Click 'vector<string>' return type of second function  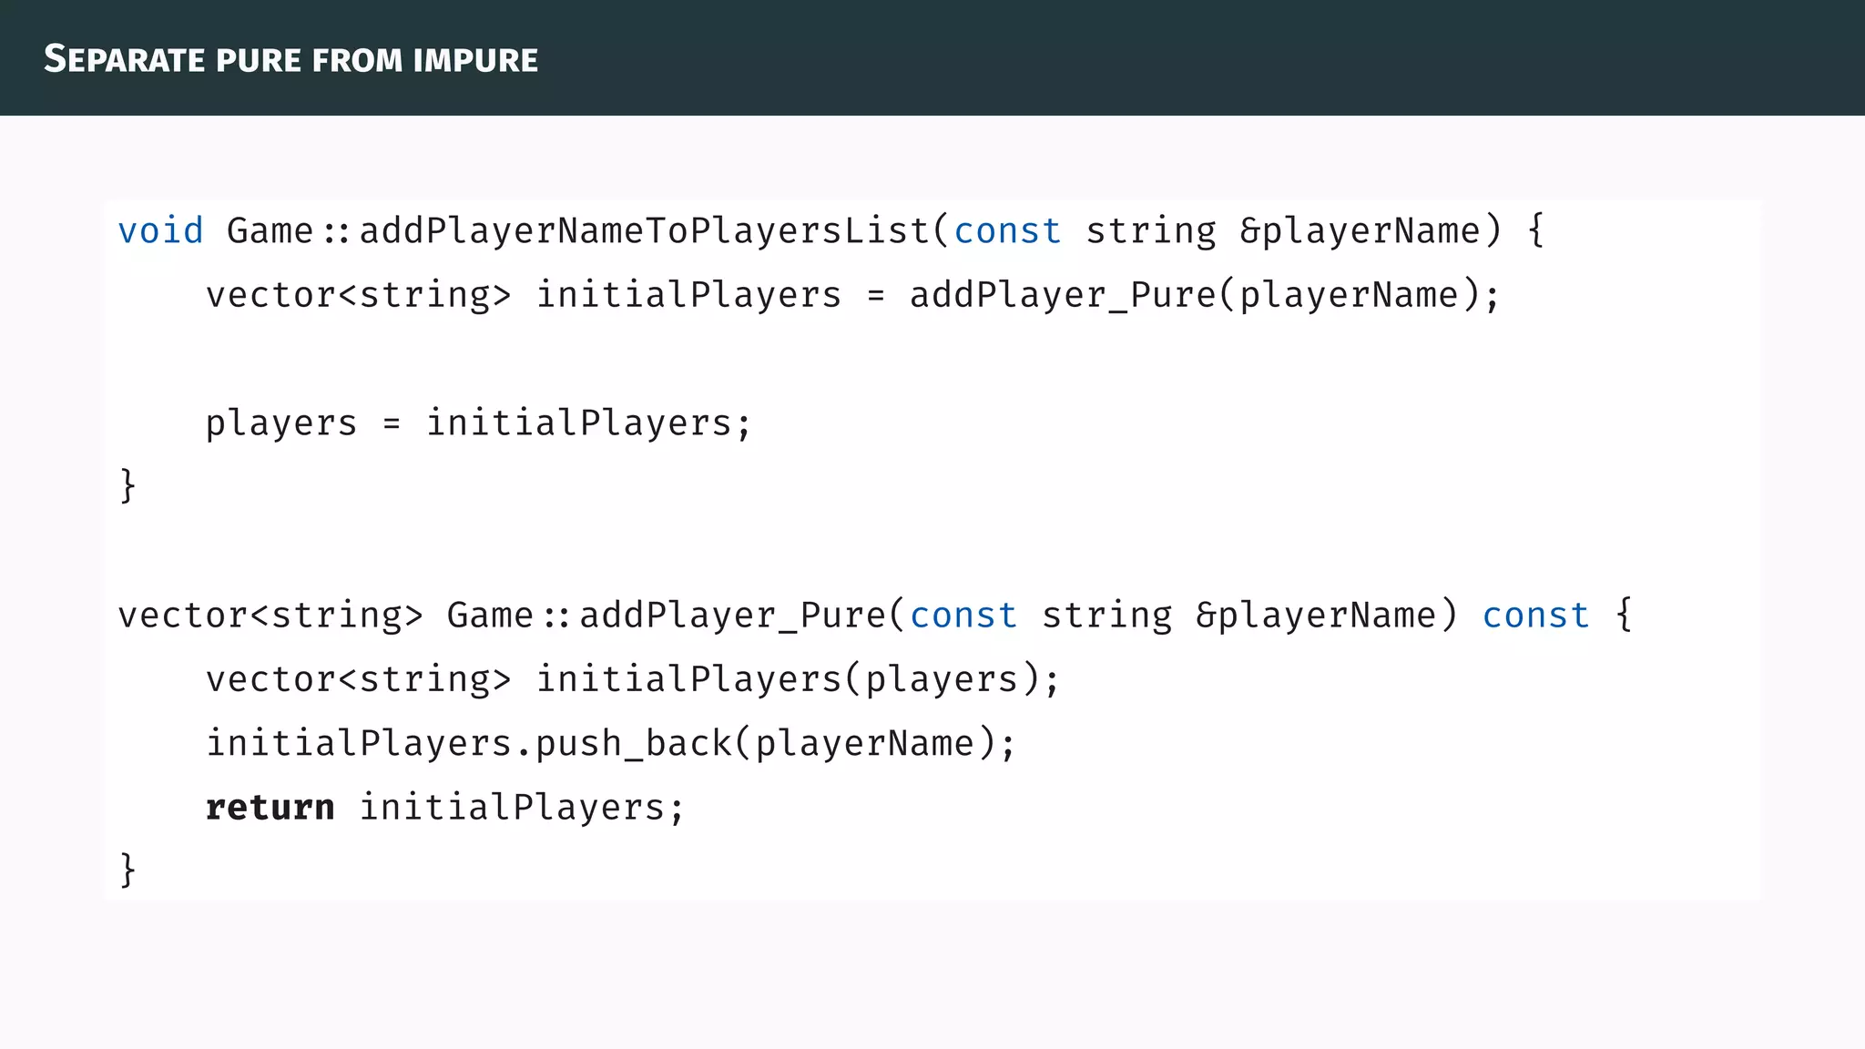tap(270, 616)
